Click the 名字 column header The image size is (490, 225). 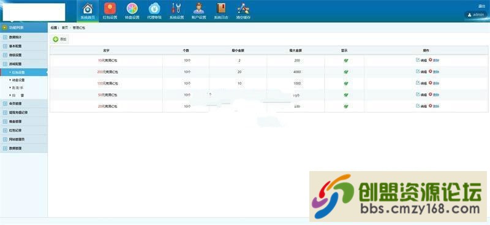[106, 50]
